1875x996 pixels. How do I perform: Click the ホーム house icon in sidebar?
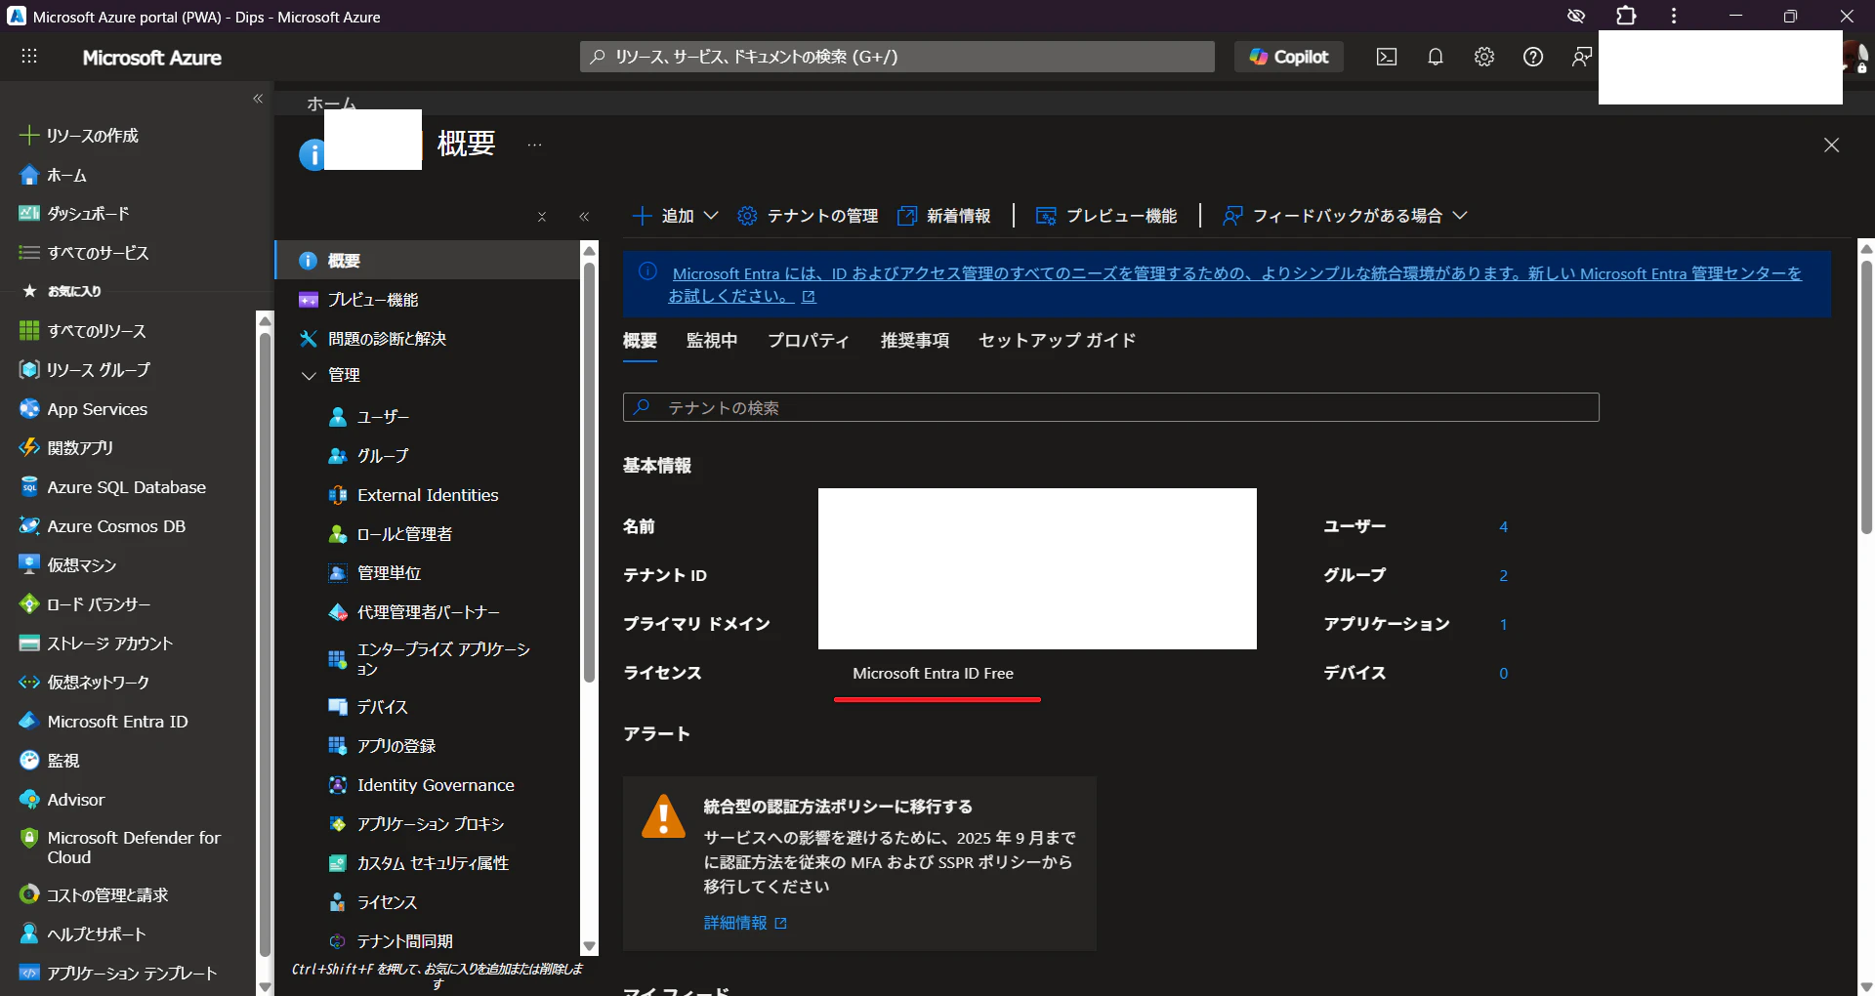[x=29, y=175]
